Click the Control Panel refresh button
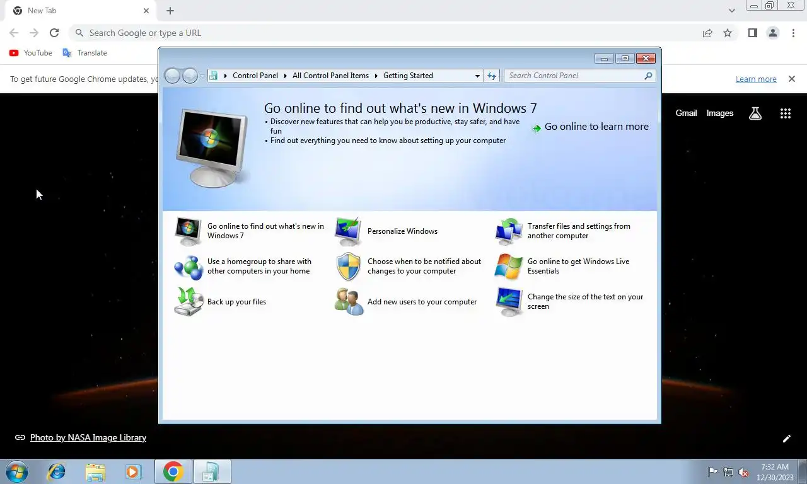 coord(492,76)
